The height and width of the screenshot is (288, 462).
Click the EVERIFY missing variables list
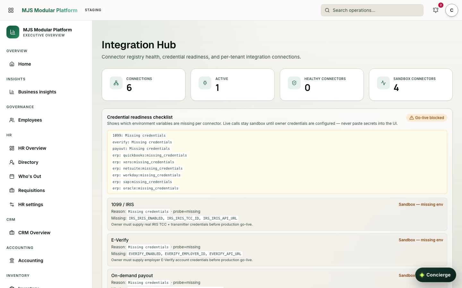(x=185, y=254)
